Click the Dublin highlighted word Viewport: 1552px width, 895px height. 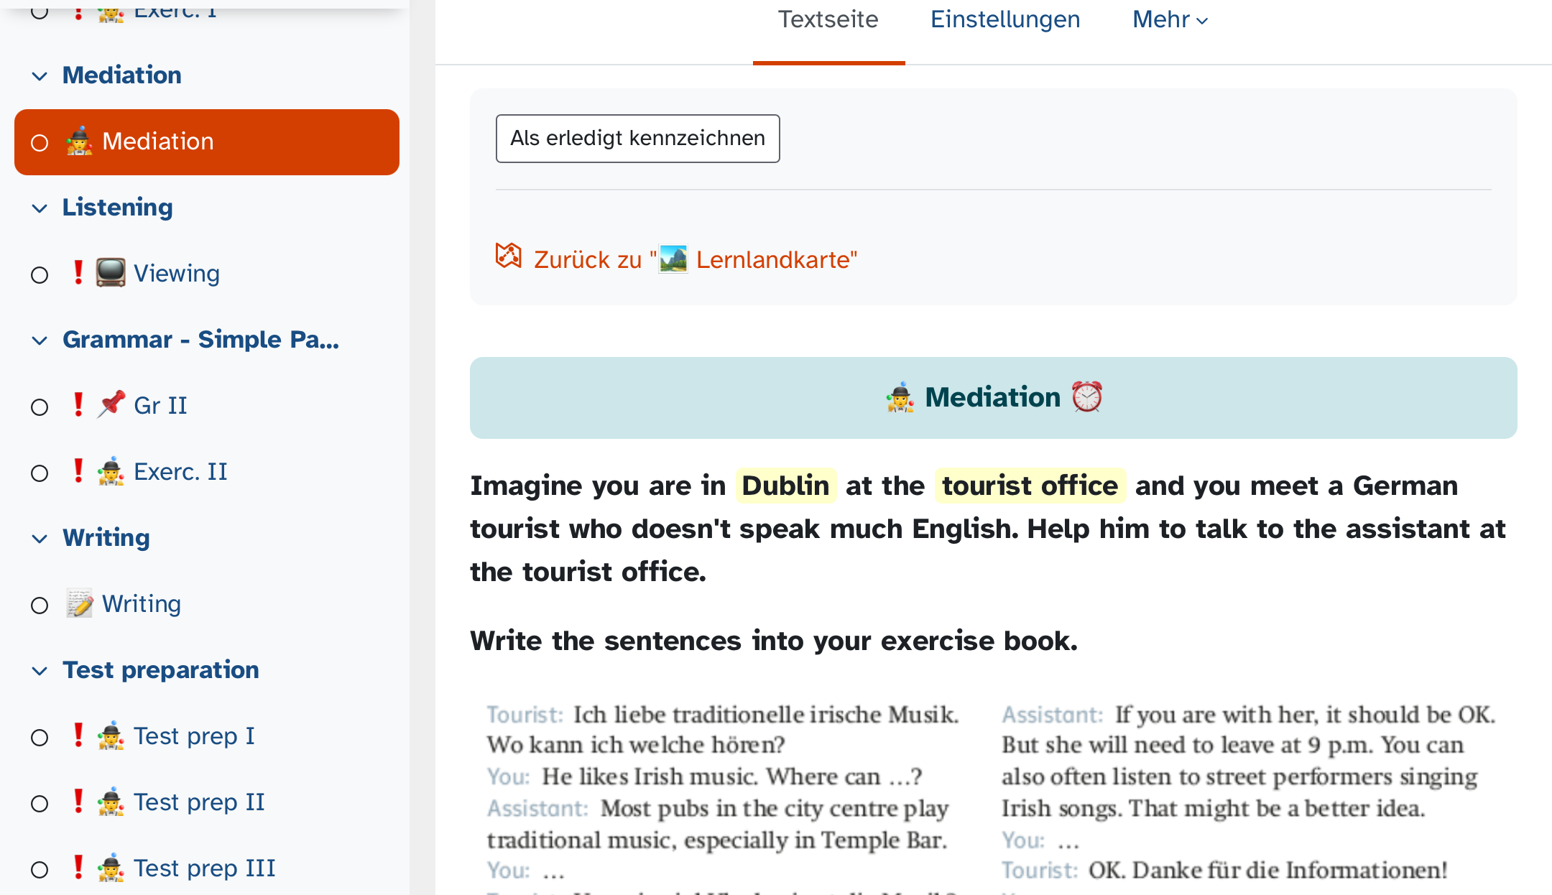(785, 486)
